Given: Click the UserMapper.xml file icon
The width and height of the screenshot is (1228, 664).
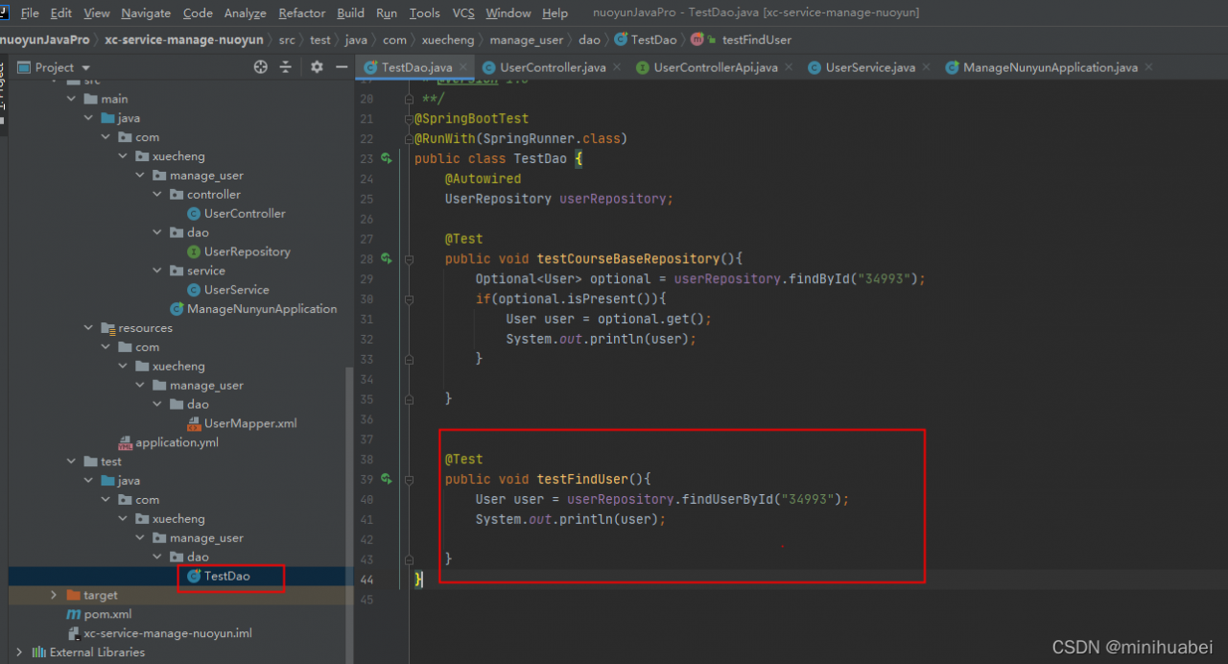Looking at the screenshot, I should pos(194,423).
